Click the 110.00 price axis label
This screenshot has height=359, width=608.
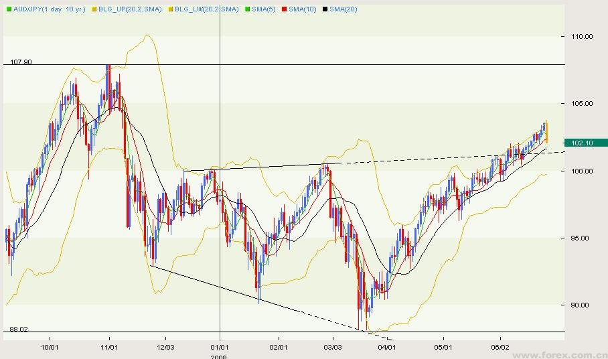[581, 37]
